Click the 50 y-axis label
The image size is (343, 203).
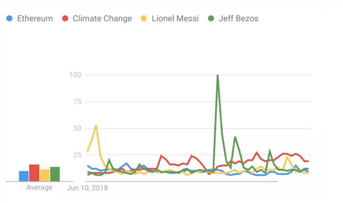[77, 128]
